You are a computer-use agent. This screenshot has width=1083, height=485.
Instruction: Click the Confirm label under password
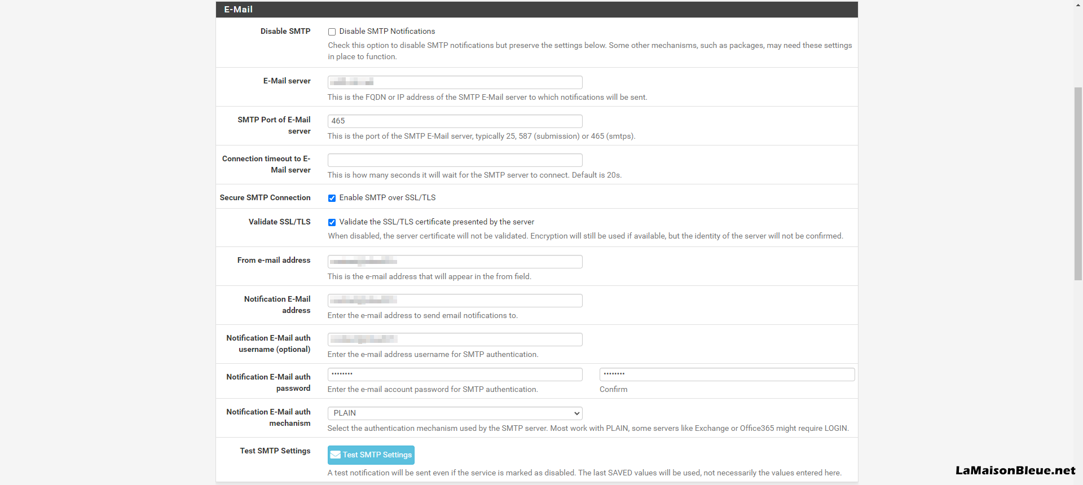(613, 390)
